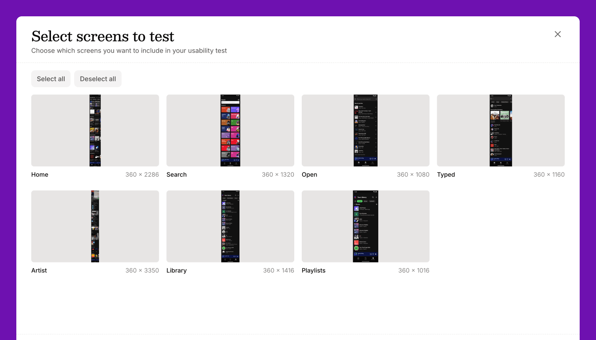Click the 360 × 2286 dimension text
This screenshot has width=596, height=340.
(x=142, y=174)
